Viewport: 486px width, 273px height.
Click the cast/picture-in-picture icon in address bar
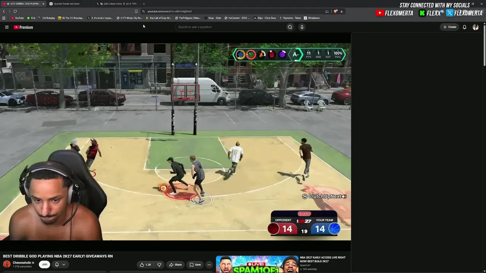click(327, 11)
